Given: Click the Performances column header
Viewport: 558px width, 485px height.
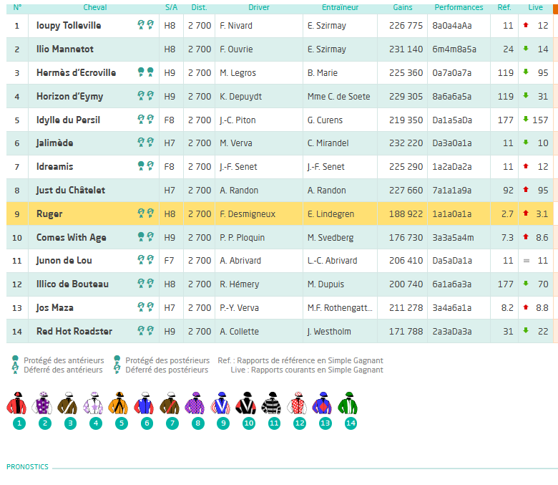Looking at the screenshot, I should [459, 7].
